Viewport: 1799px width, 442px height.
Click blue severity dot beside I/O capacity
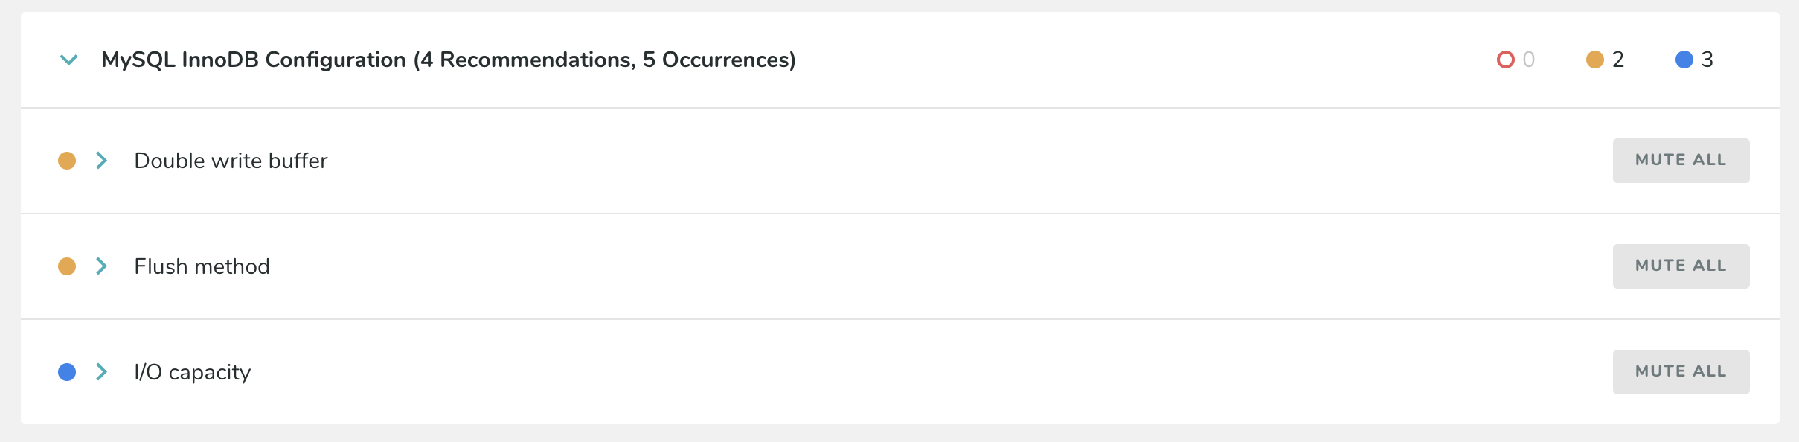[x=67, y=372]
